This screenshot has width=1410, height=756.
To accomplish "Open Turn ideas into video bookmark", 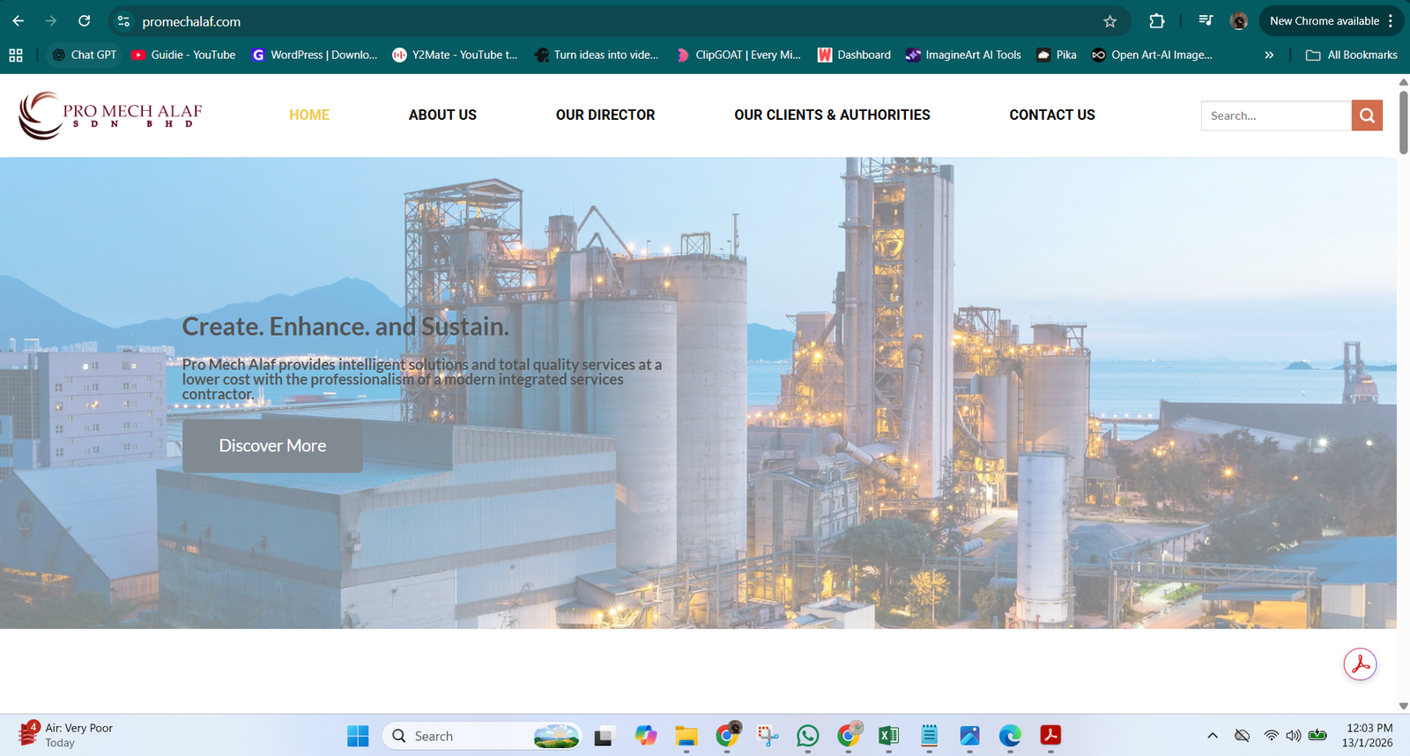I will 597,55.
